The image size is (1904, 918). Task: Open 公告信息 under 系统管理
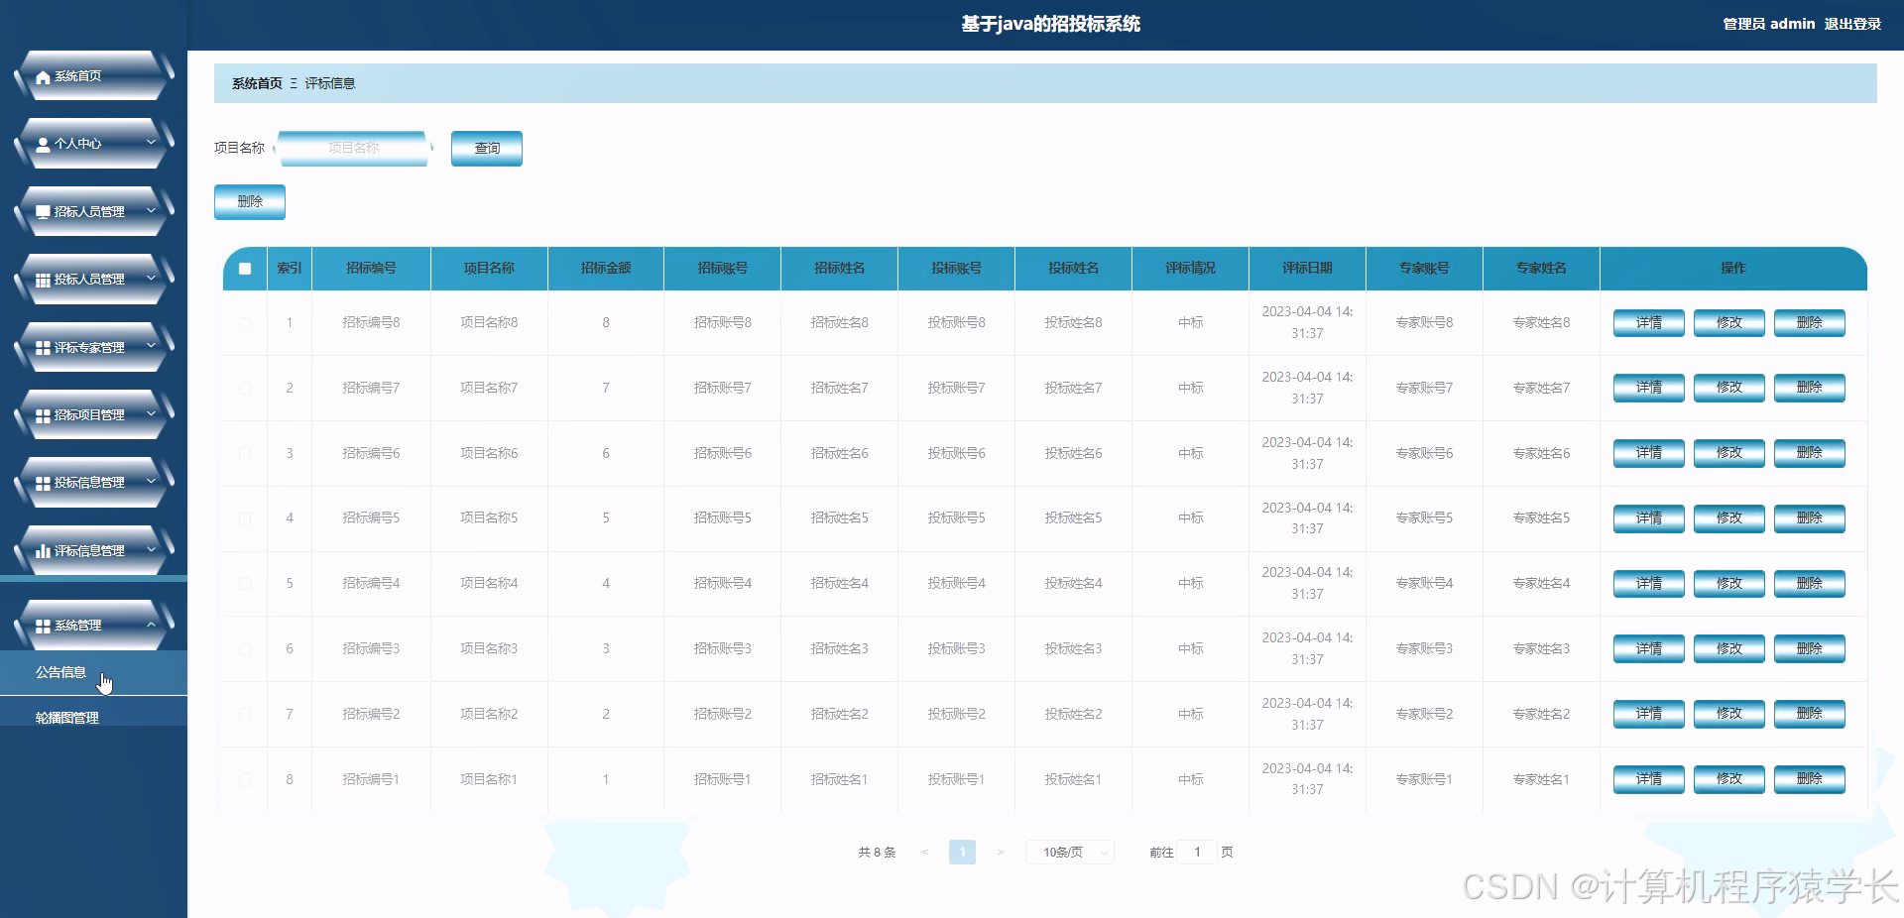click(93, 672)
